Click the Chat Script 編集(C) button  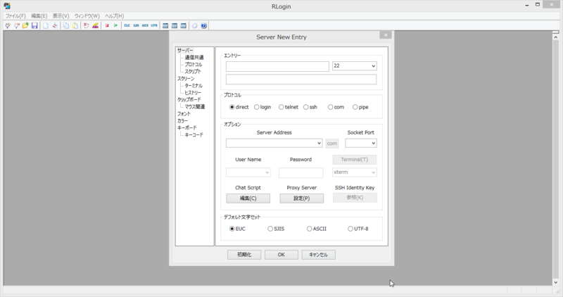click(248, 198)
